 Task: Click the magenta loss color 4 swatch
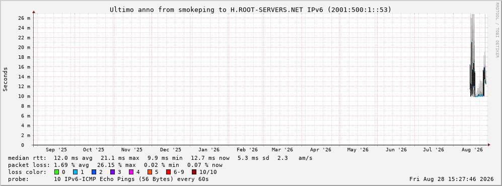click(x=131, y=172)
